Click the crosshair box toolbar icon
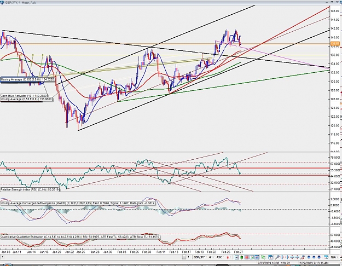The height and width of the screenshot is (266, 342). [236, 257]
